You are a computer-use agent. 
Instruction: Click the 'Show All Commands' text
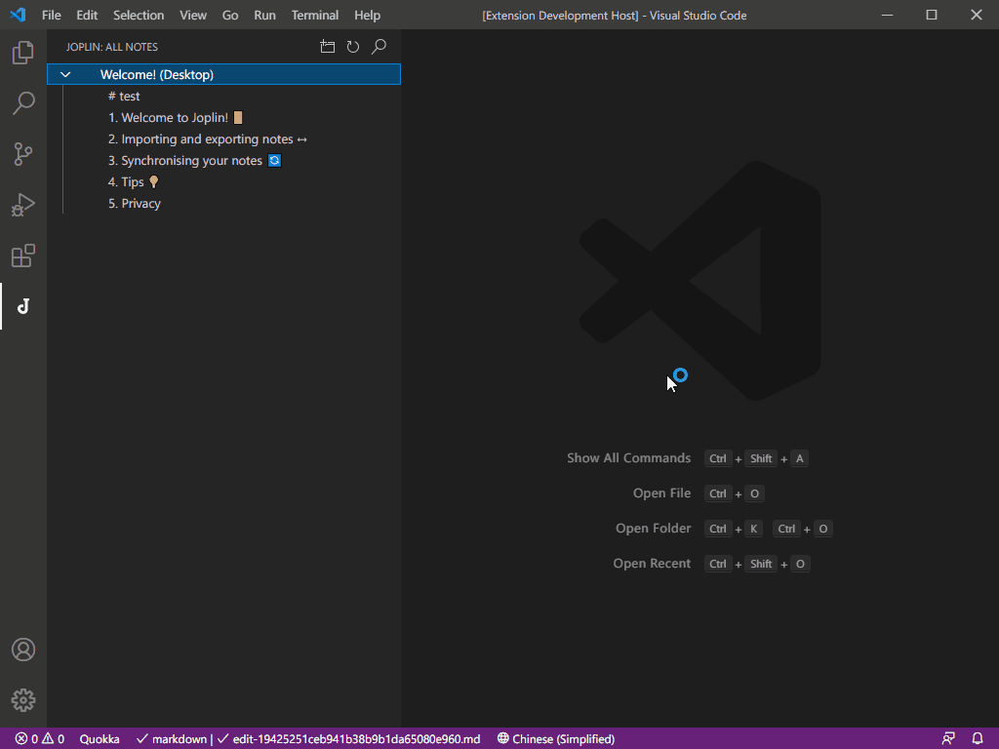pyautogui.click(x=628, y=458)
